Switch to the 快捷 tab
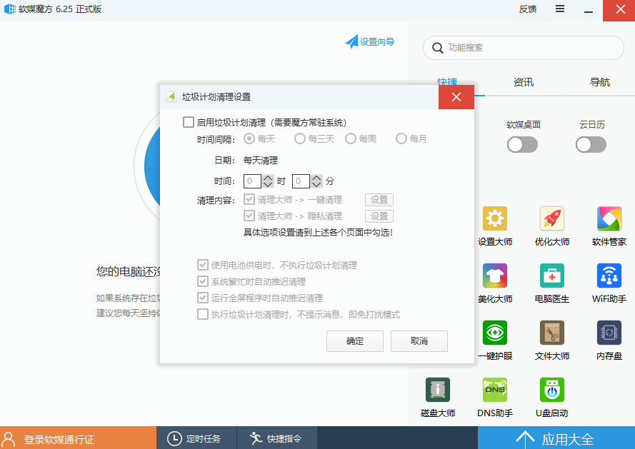 pos(447,82)
